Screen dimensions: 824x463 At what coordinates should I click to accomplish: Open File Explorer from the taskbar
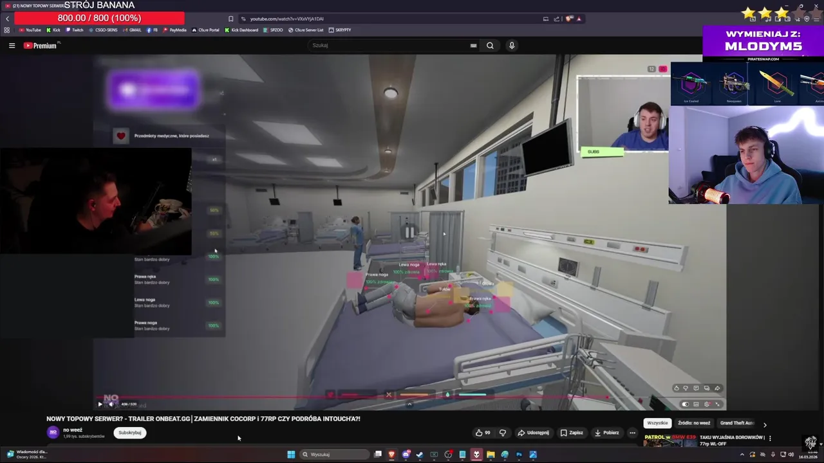(491, 455)
